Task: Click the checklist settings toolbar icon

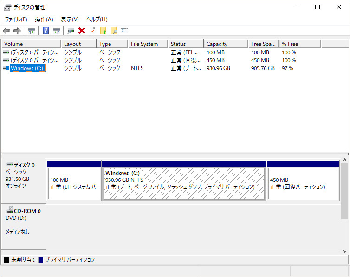Action: point(124,31)
